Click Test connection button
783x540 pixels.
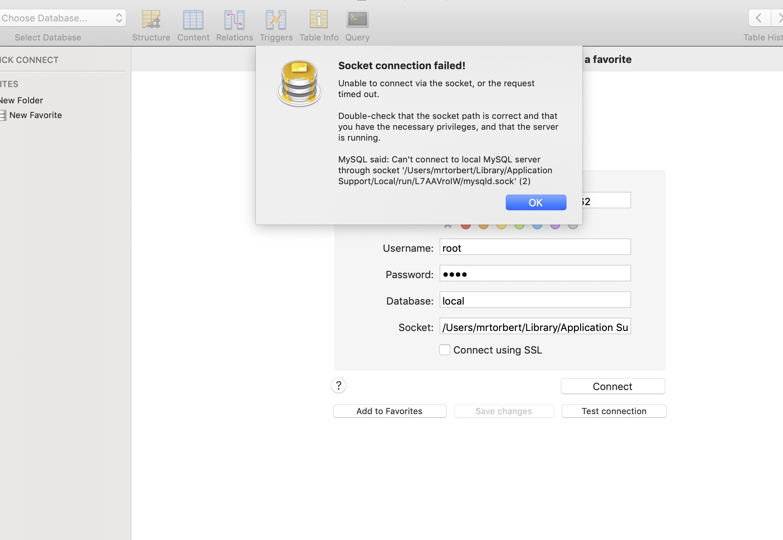tap(614, 411)
